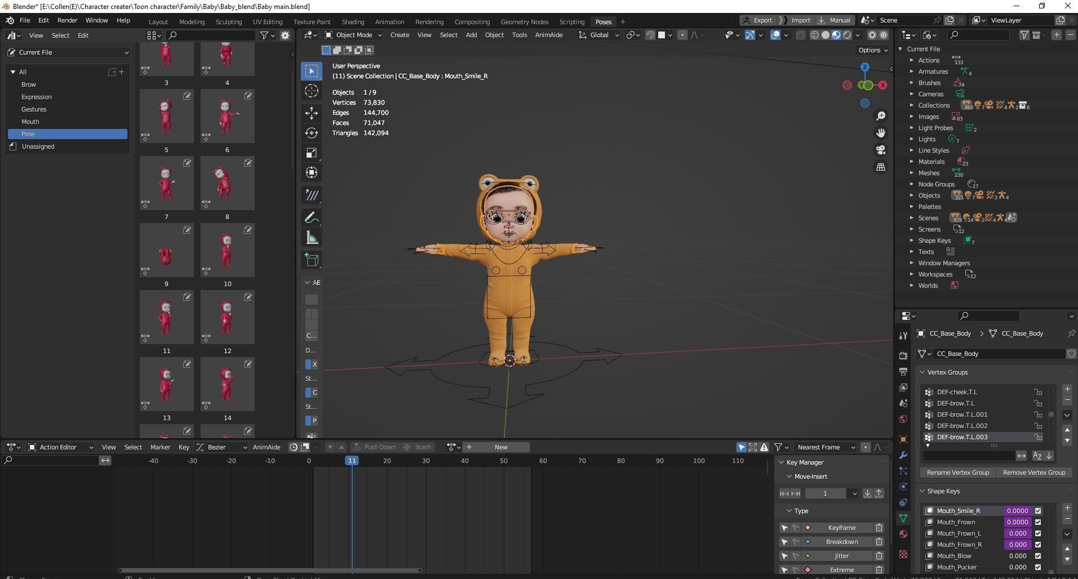The width and height of the screenshot is (1078, 579).
Task: Select pose asset thumbnail number 6
Action: coord(227,116)
